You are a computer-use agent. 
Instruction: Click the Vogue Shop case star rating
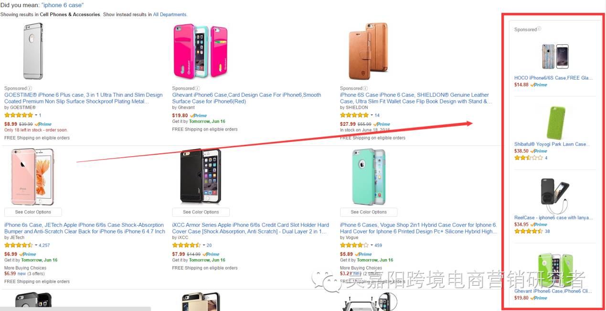pyautogui.click(x=354, y=245)
